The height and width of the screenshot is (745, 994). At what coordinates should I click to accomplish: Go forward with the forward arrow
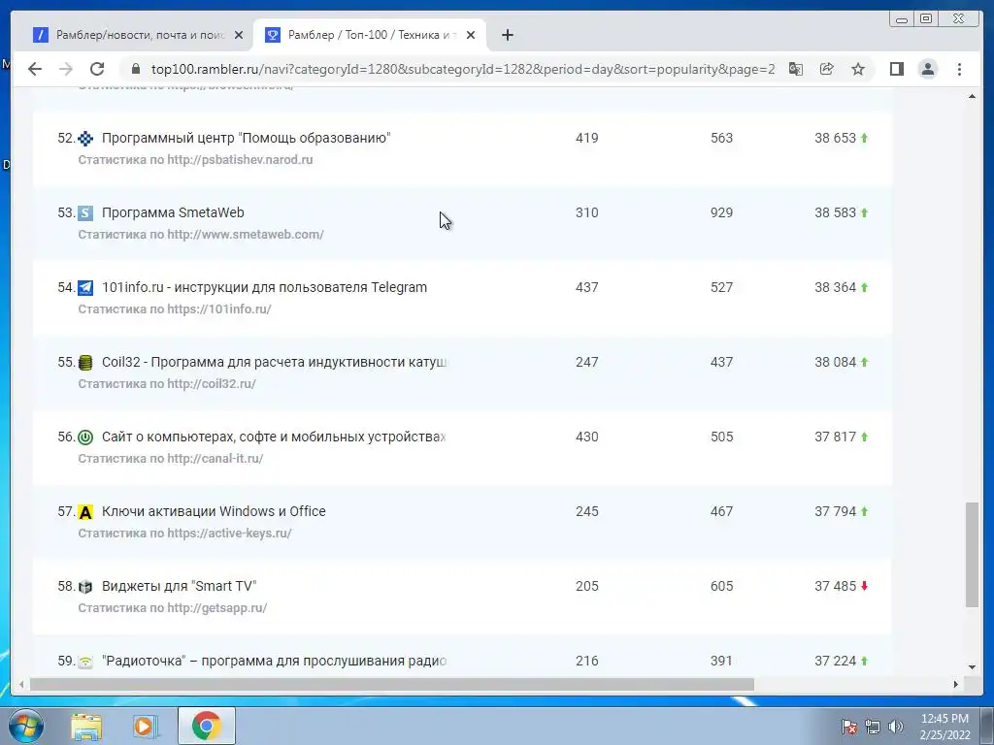[x=66, y=69]
